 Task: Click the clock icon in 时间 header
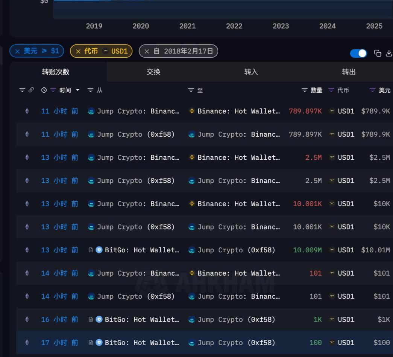pos(44,90)
